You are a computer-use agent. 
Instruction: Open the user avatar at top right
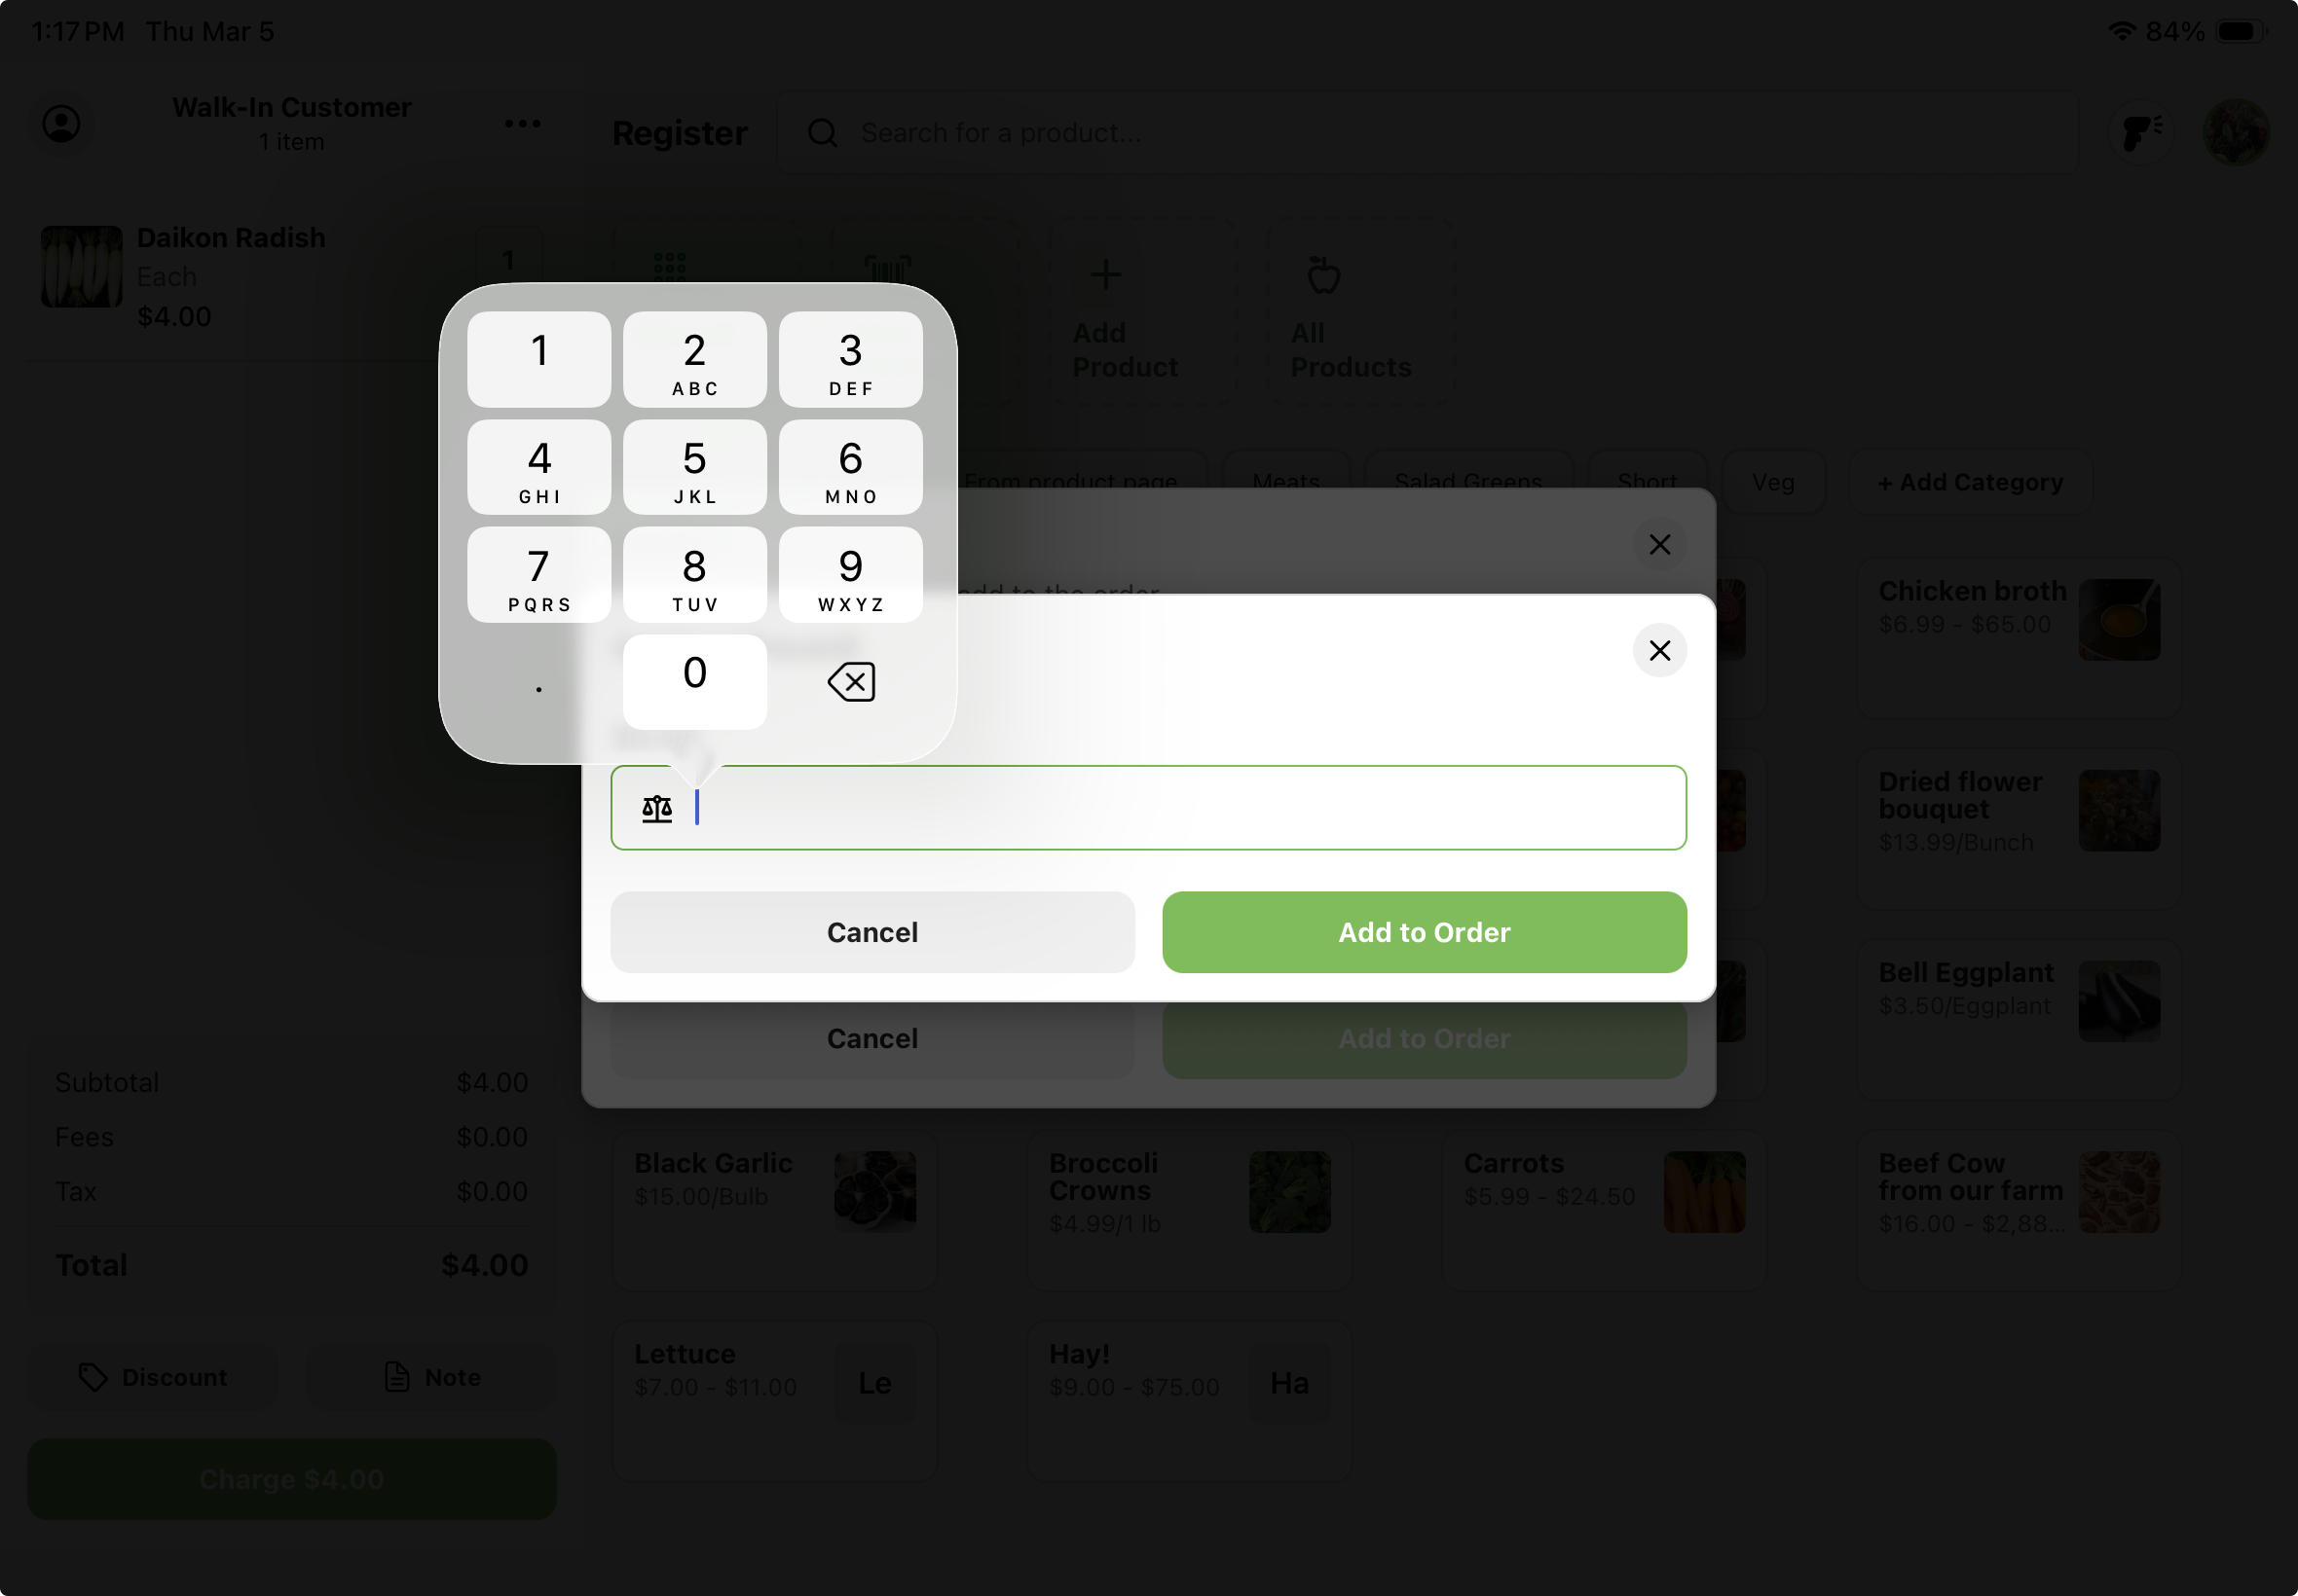pyautogui.click(x=2236, y=133)
